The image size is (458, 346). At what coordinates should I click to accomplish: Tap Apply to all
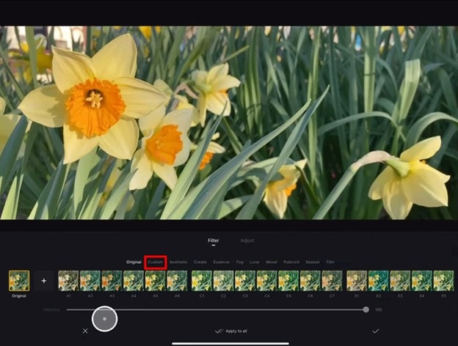(x=231, y=331)
